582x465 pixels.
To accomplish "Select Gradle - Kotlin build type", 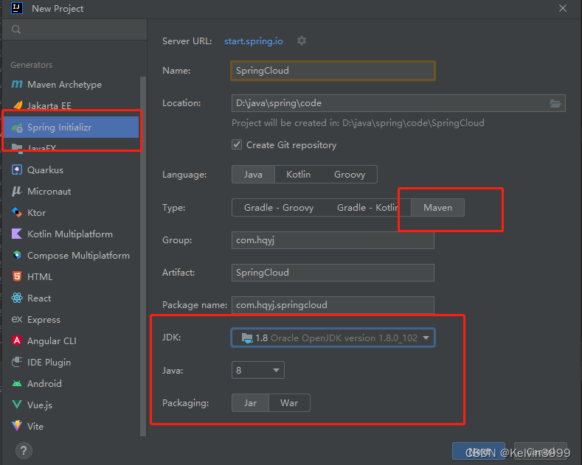I will coord(367,208).
